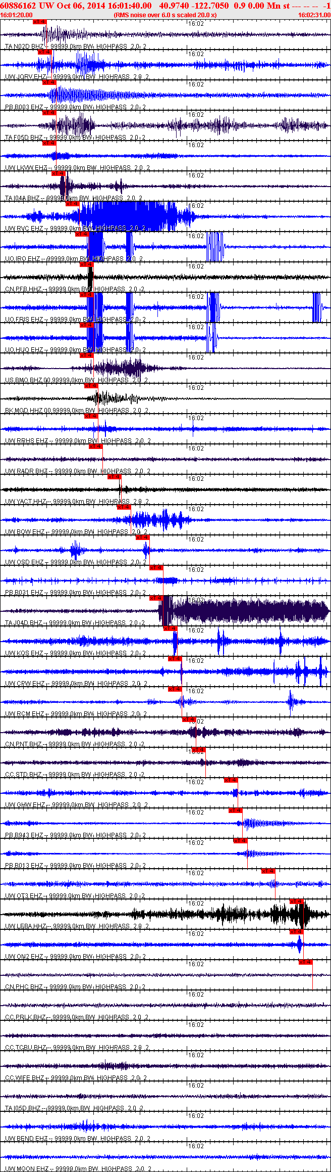Select the UW ON2 EHZ station label
331x1172 pixels.
(x=76, y=957)
